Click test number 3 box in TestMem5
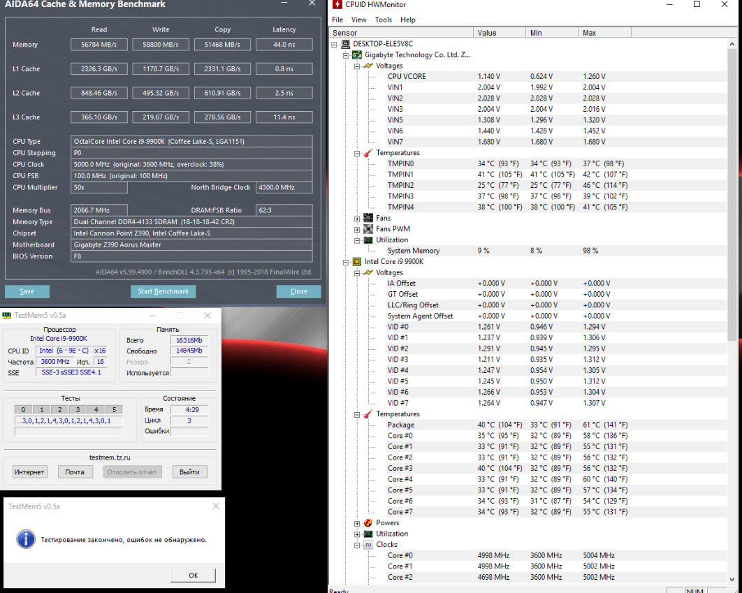The height and width of the screenshot is (593, 742). coord(78,409)
